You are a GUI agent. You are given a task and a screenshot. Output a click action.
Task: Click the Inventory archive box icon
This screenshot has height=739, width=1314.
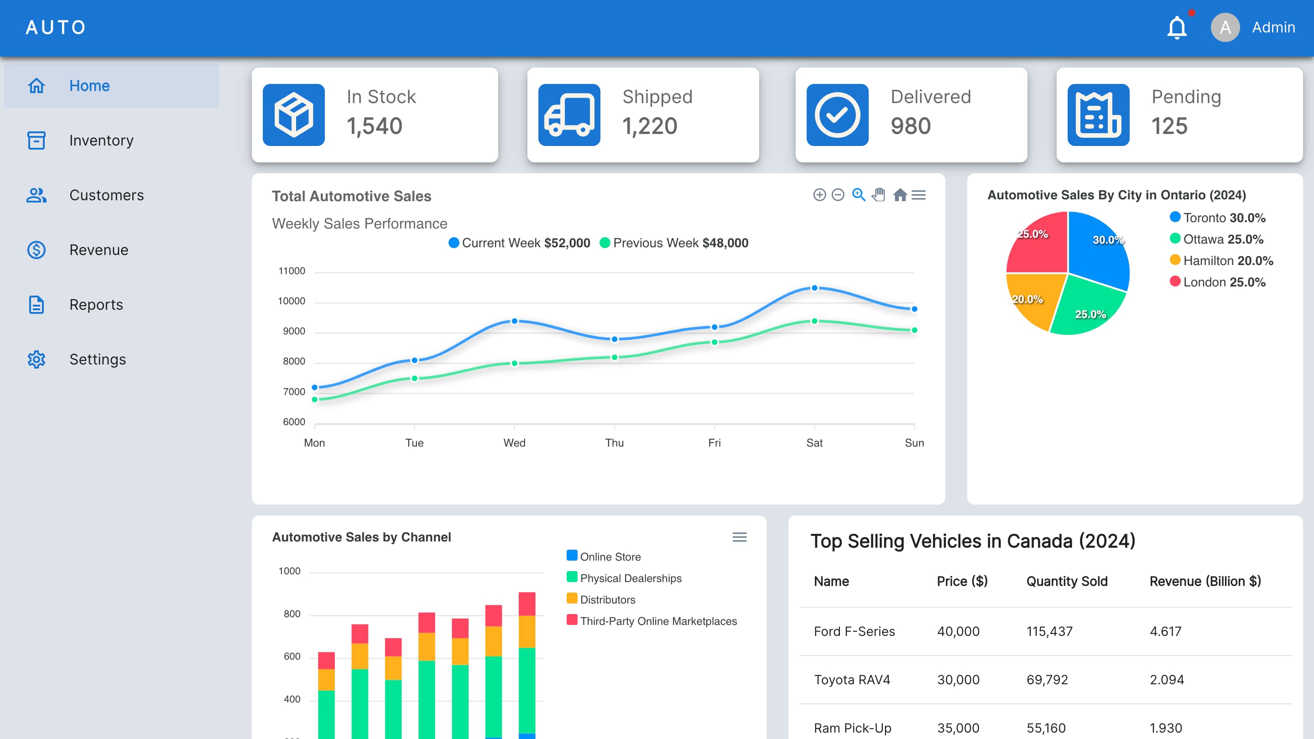point(36,140)
